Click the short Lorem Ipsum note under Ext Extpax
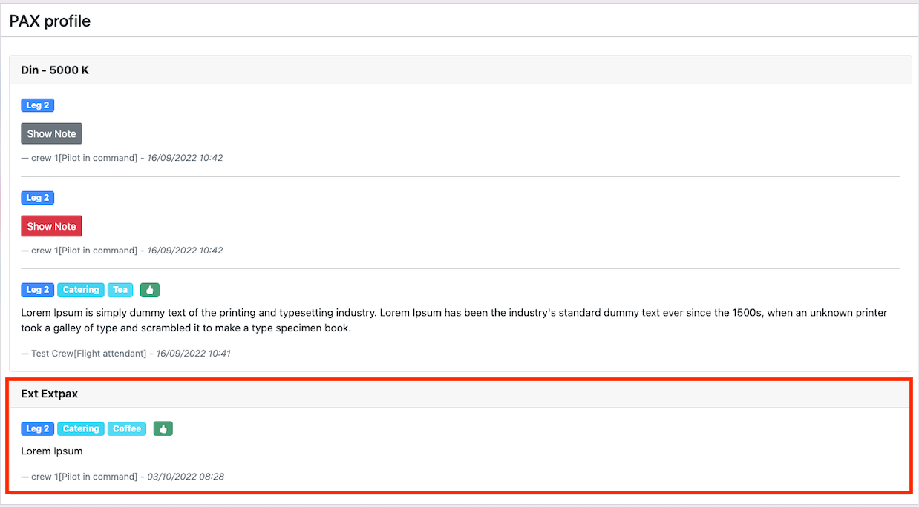Screen dimensions: 919x507 click(x=52, y=451)
